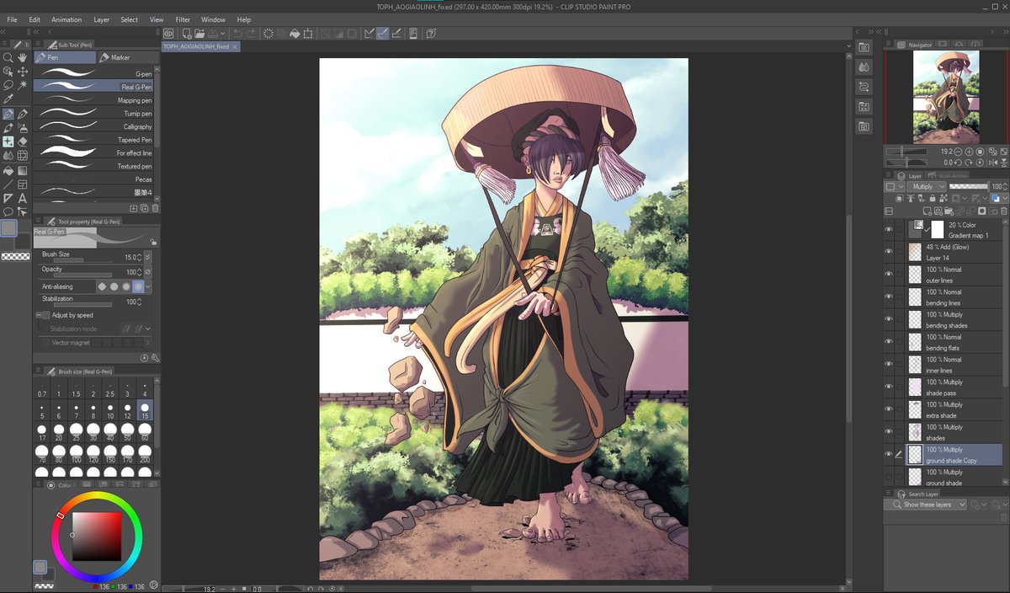Open the Animation menu
The width and height of the screenshot is (1010, 593).
pos(66,19)
